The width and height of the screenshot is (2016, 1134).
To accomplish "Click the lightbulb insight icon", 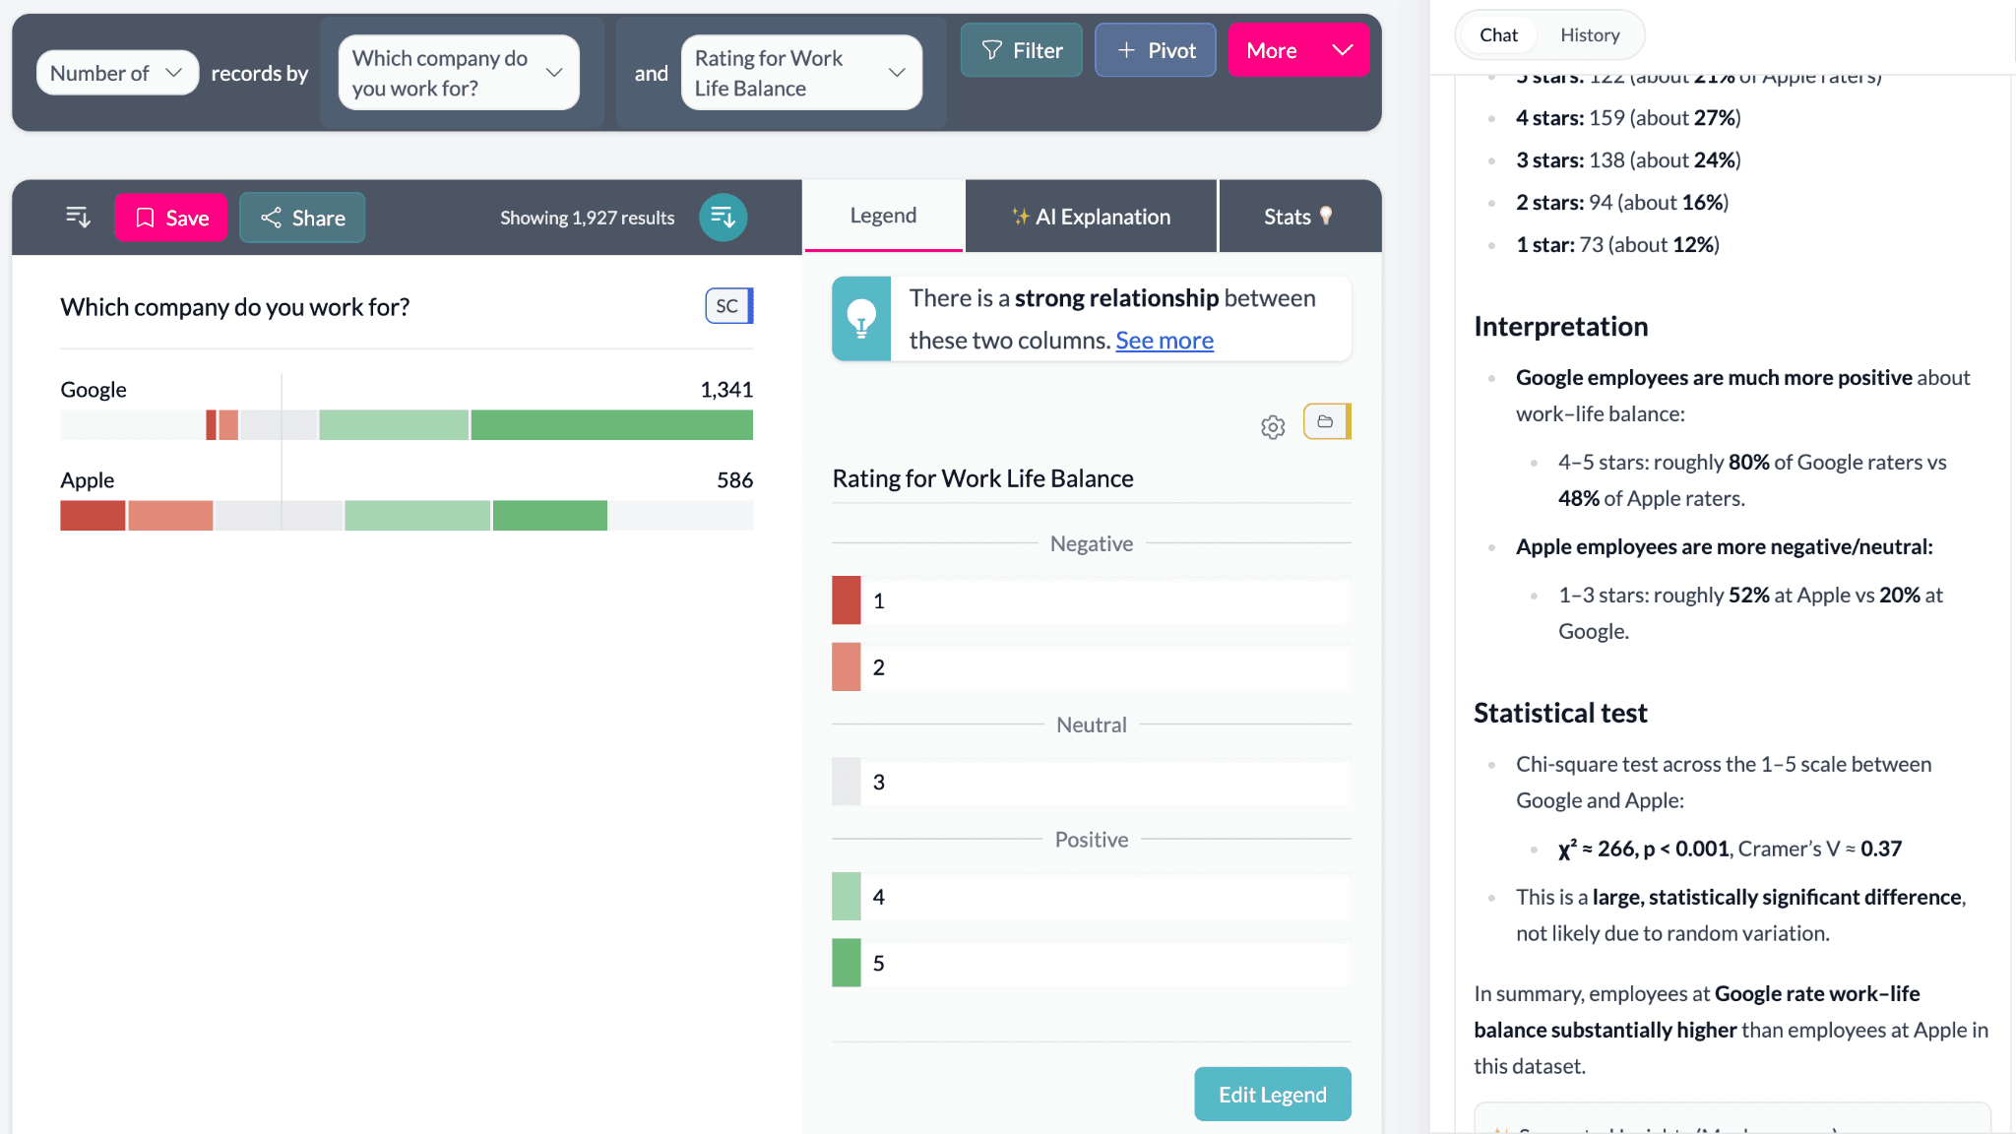I will 861,319.
